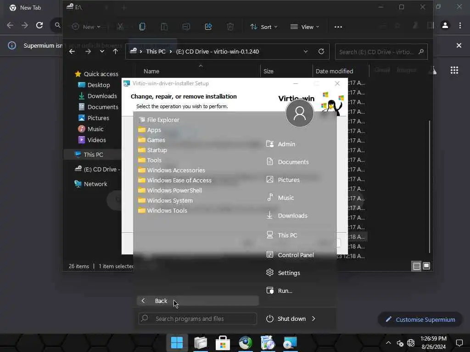Open the installer disc icon on taskbar
470x352 pixels.
click(x=268, y=343)
